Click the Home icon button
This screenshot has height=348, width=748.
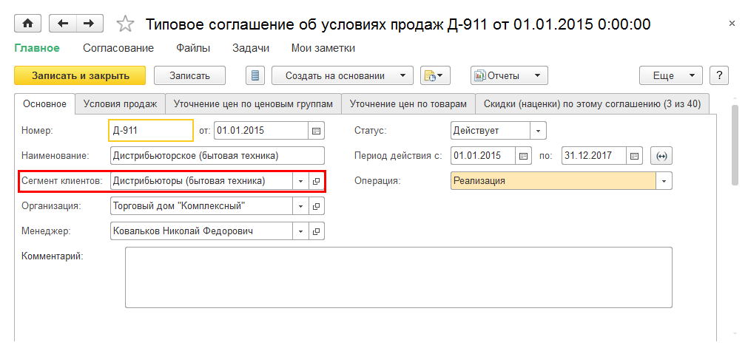pyautogui.click(x=28, y=24)
